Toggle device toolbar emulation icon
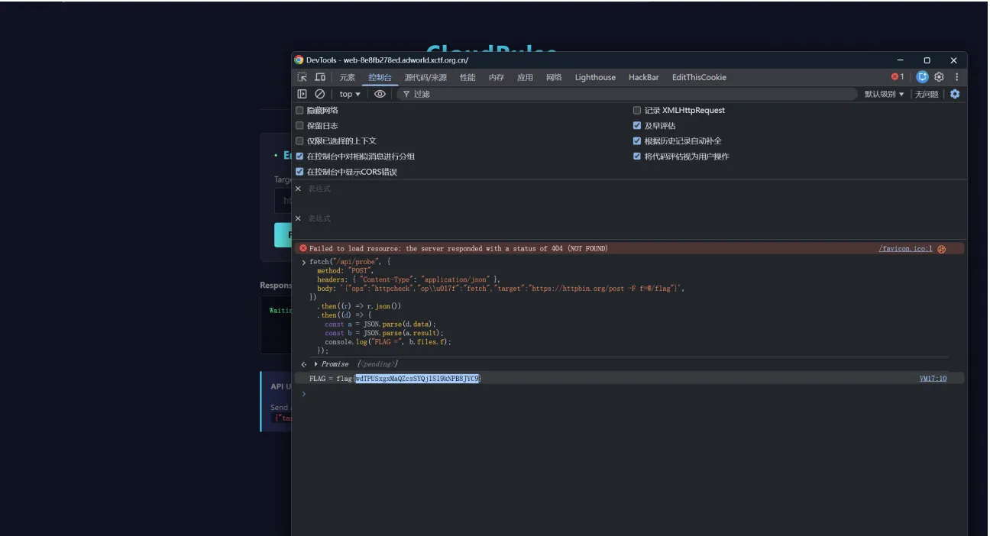 [320, 77]
